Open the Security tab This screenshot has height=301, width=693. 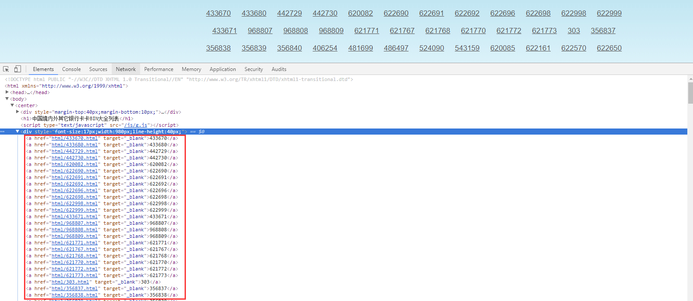click(254, 69)
